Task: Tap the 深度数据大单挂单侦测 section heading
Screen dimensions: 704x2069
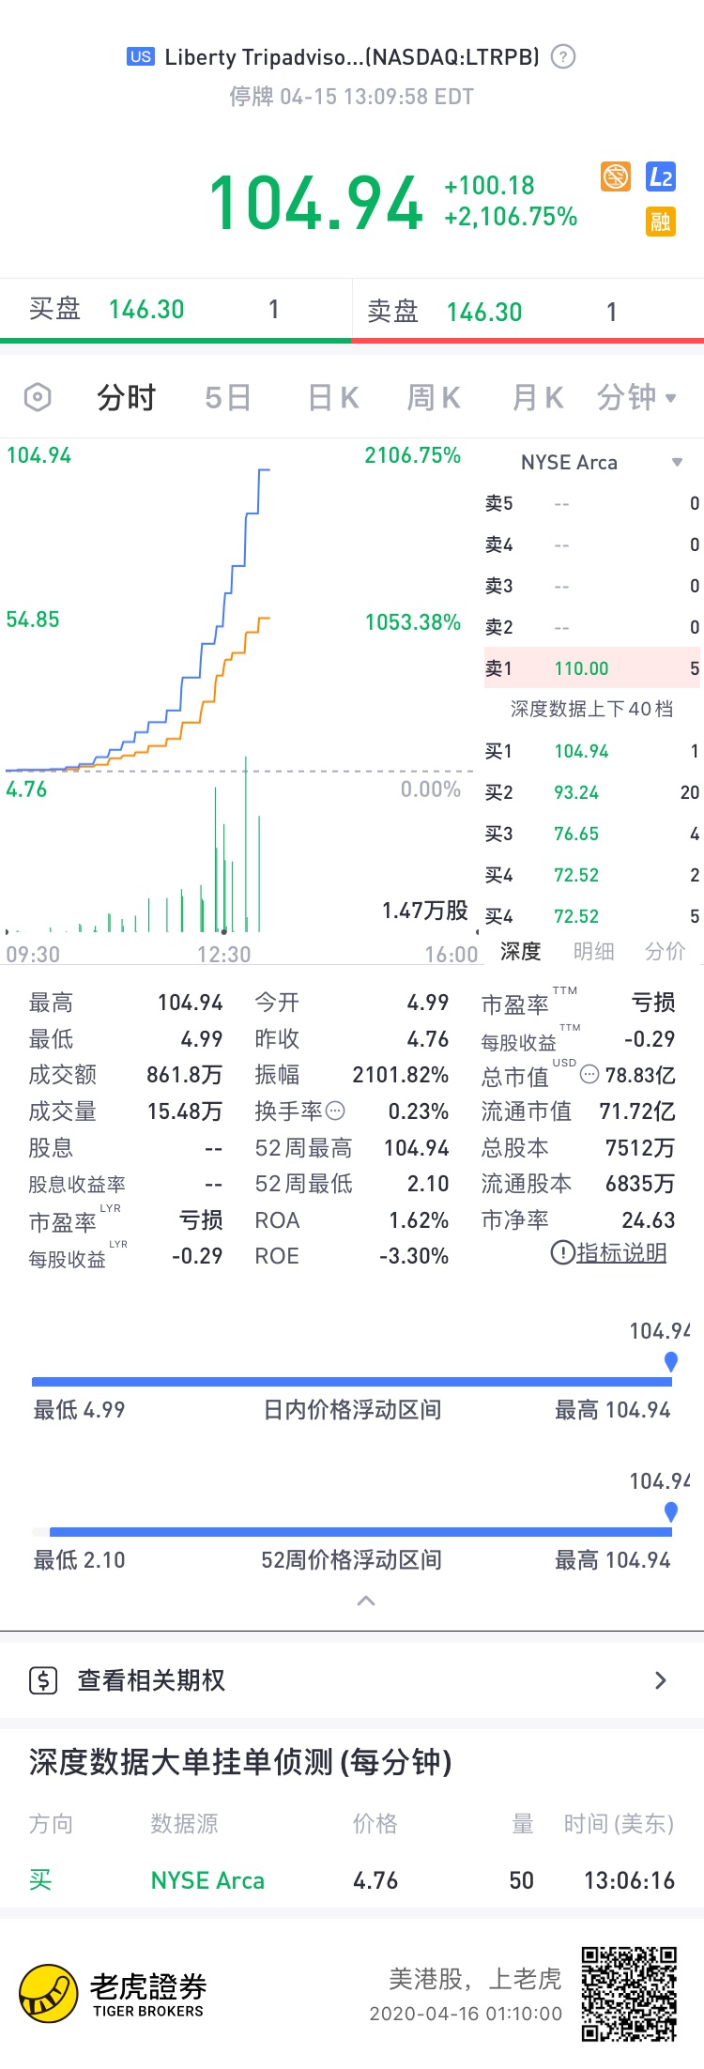Action: click(240, 1761)
